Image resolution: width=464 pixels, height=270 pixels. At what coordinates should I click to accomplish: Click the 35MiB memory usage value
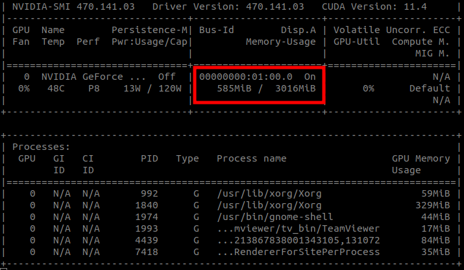pyautogui.click(x=435, y=252)
